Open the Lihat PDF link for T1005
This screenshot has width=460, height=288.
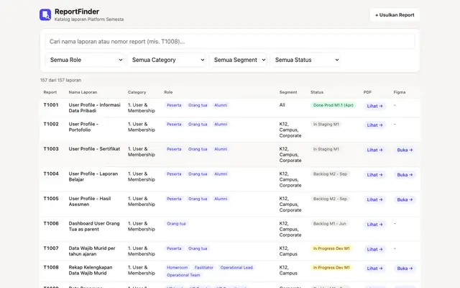pos(374,199)
